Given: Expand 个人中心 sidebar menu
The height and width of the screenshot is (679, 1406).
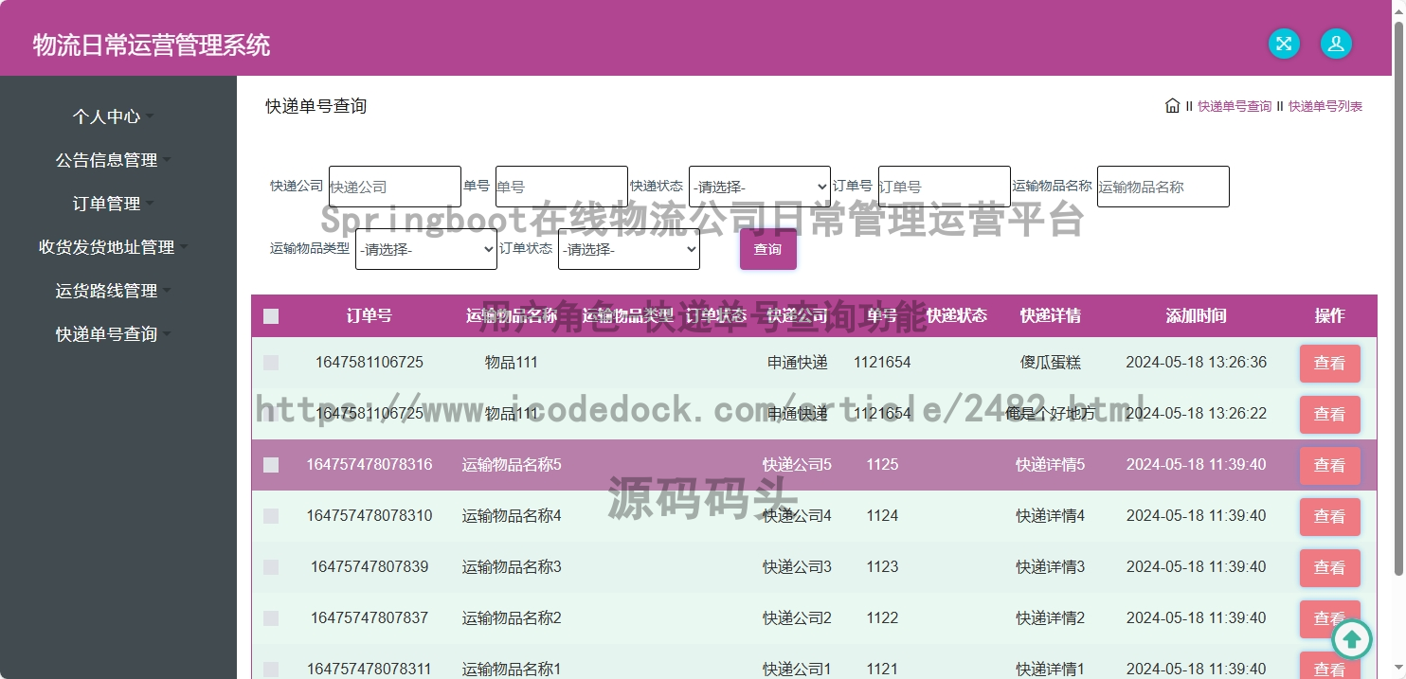Looking at the screenshot, I should click(x=113, y=116).
